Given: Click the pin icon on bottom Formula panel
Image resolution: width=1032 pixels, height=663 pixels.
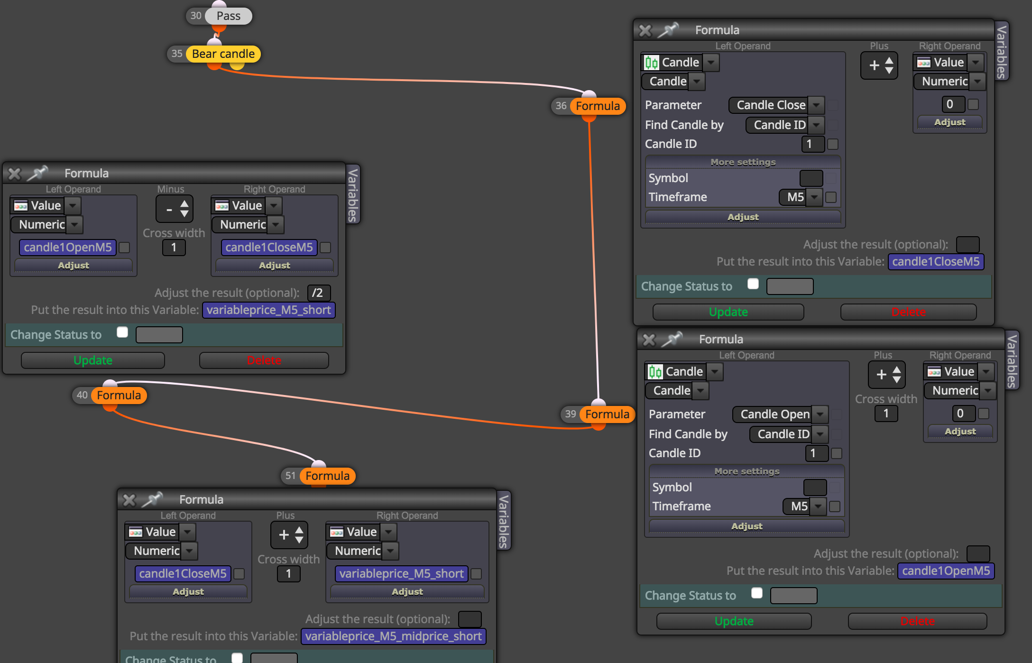Looking at the screenshot, I should (153, 499).
